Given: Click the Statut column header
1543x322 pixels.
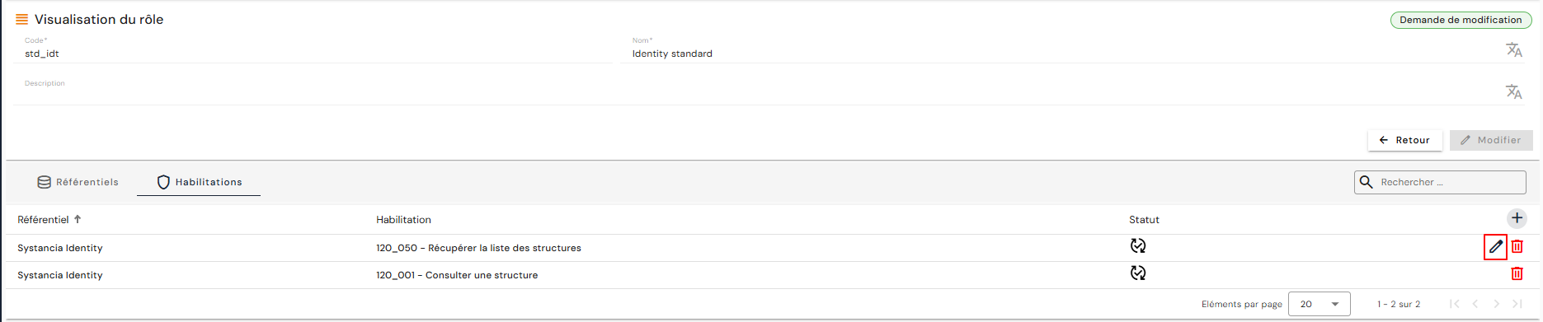Looking at the screenshot, I should click(1144, 220).
